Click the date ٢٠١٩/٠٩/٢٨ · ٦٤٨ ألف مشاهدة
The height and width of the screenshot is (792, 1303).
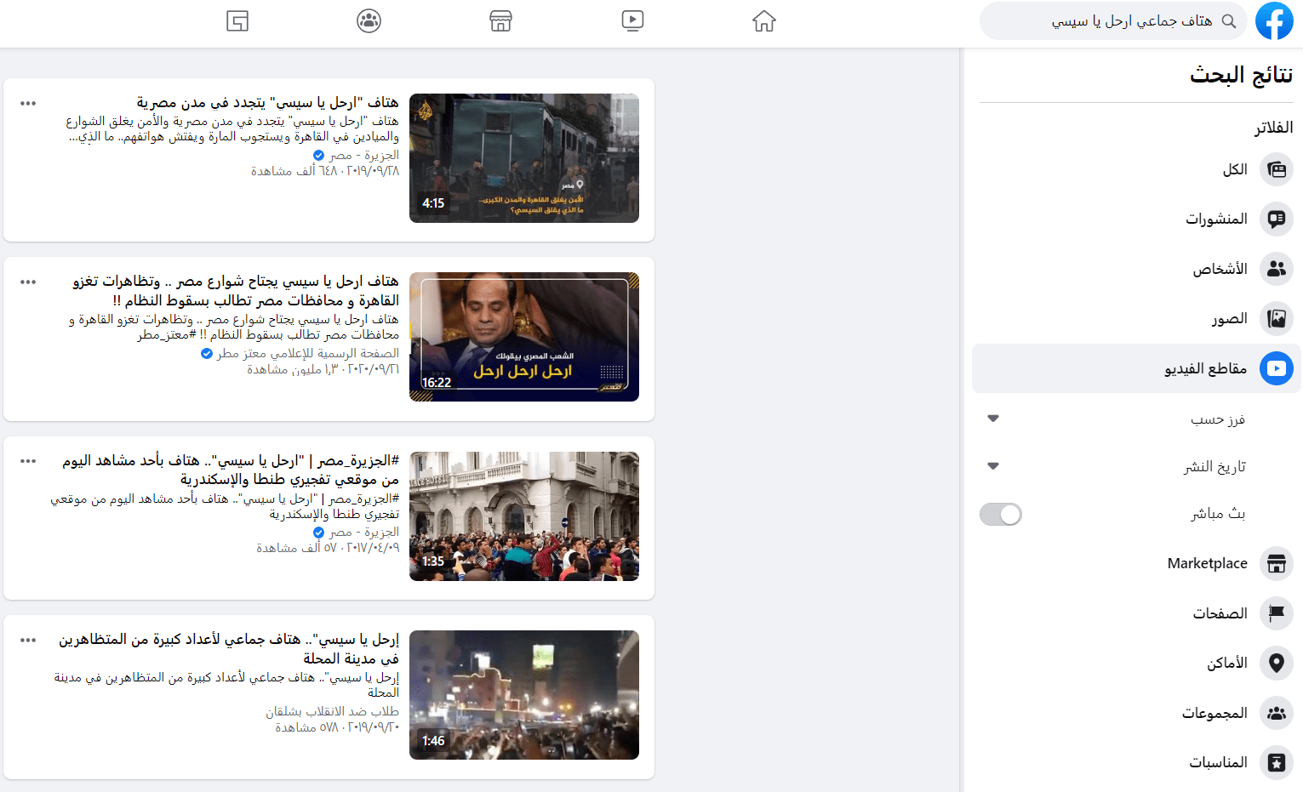[x=325, y=171]
